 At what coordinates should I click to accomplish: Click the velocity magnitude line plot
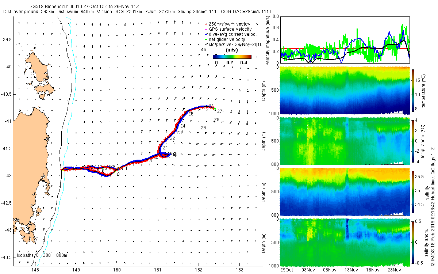[x=345, y=40]
